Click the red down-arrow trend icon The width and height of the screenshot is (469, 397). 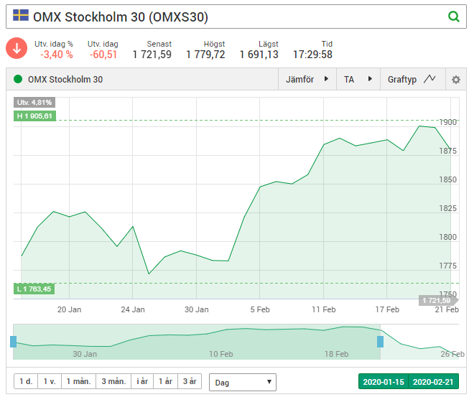point(17,48)
